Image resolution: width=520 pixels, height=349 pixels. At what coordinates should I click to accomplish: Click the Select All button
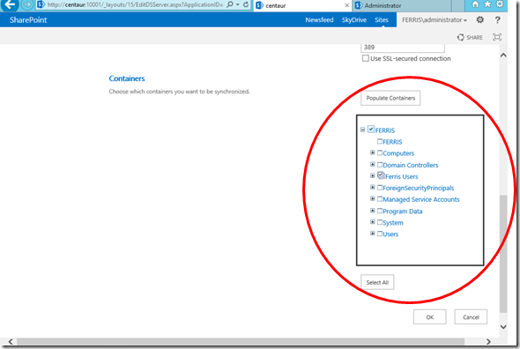click(377, 282)
